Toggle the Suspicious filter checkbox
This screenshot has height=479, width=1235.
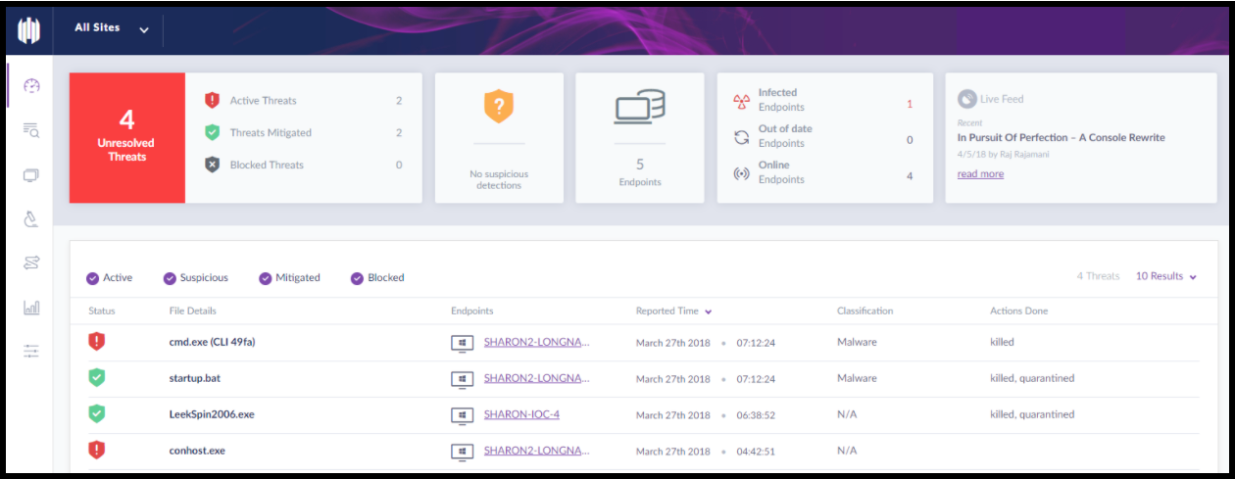pyautogui.click(x=170, y=278)
